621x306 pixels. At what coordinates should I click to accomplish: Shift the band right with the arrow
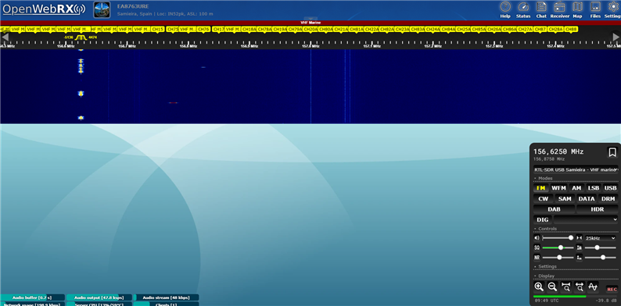pos(616,37)
